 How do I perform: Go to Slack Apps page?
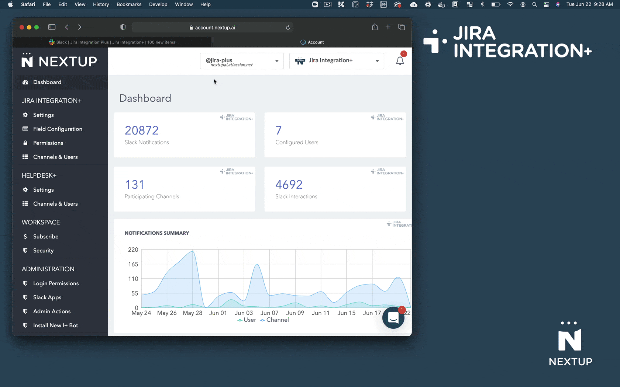47,297
